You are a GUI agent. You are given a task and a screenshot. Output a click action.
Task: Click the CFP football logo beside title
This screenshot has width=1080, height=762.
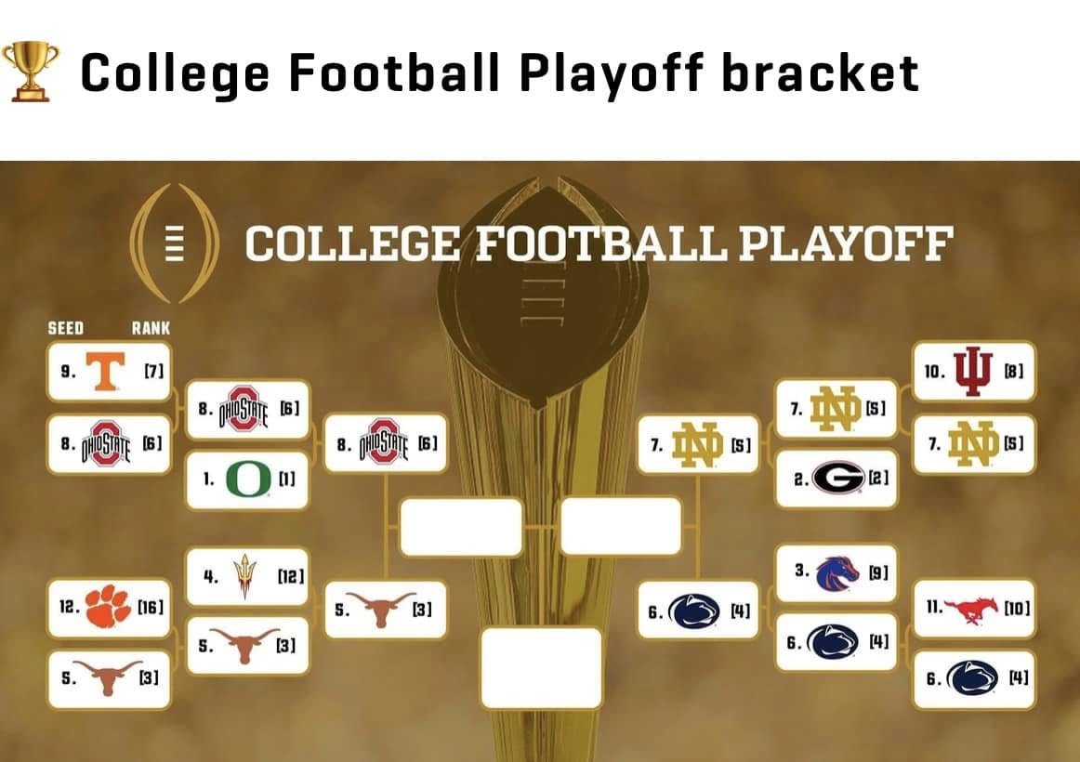coord(174,243)
